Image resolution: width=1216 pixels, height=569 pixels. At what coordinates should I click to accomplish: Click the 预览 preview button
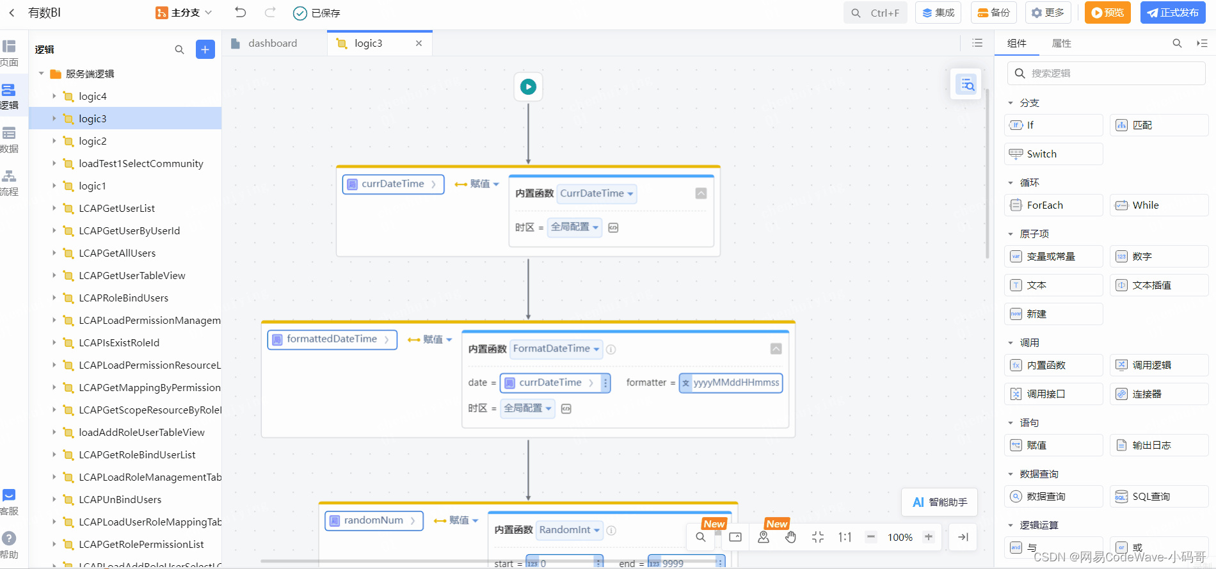[x=1107, y=13]
